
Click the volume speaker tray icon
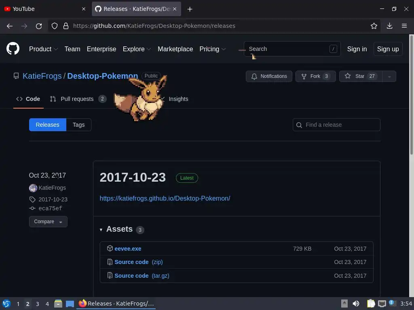click(x=356, y=304)
